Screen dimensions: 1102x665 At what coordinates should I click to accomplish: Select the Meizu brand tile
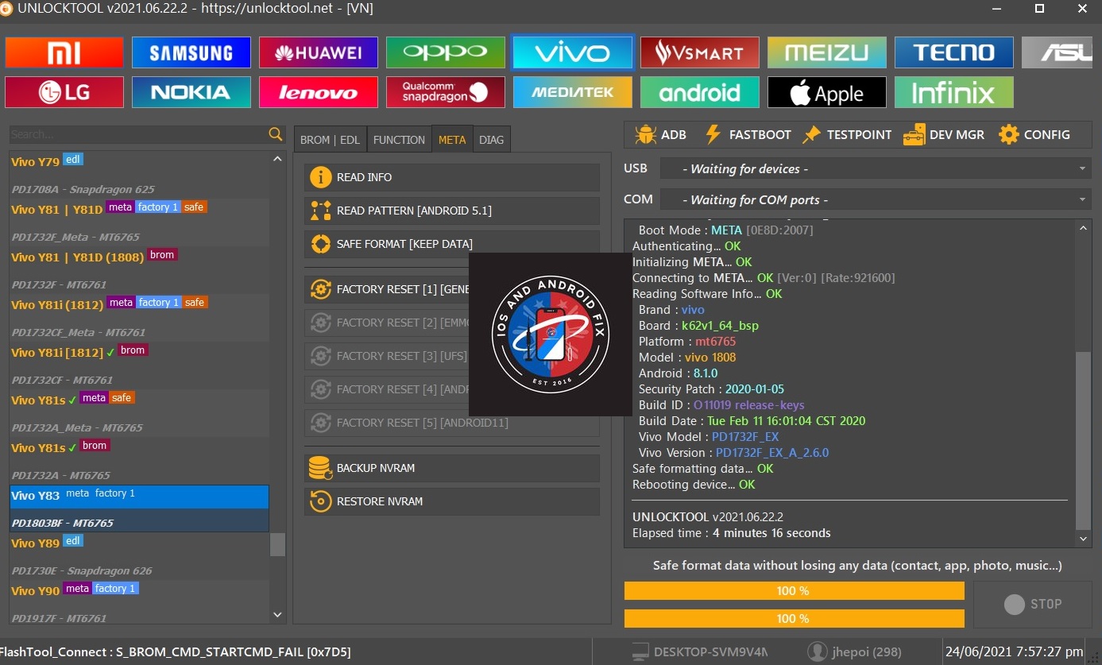point(827,52)
